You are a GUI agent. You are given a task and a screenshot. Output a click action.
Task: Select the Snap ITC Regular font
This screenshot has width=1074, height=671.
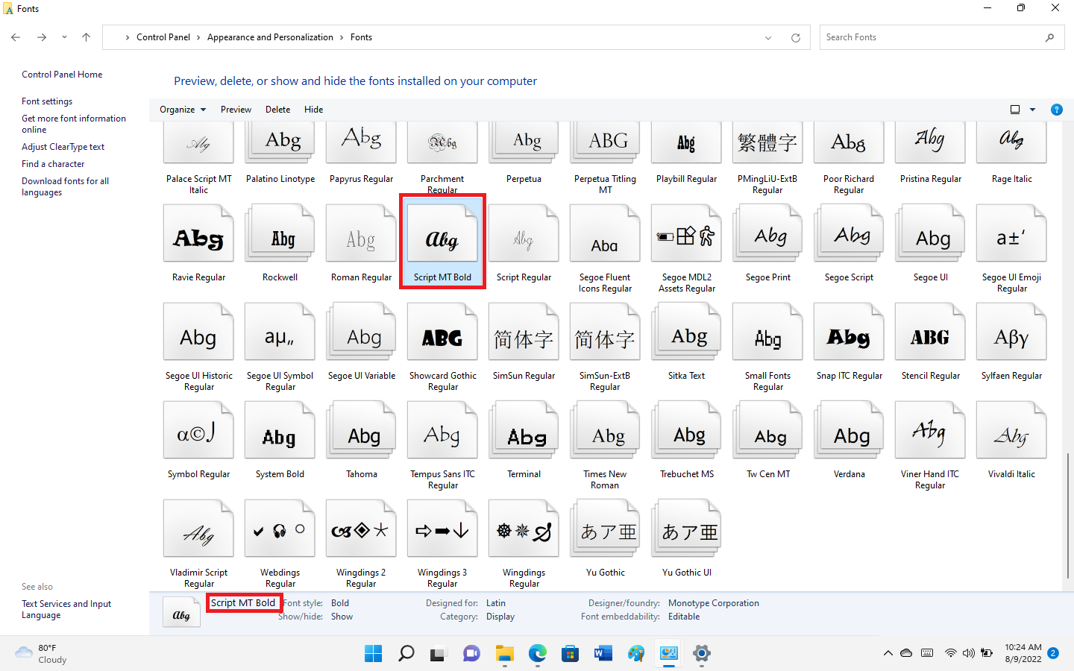849,332
